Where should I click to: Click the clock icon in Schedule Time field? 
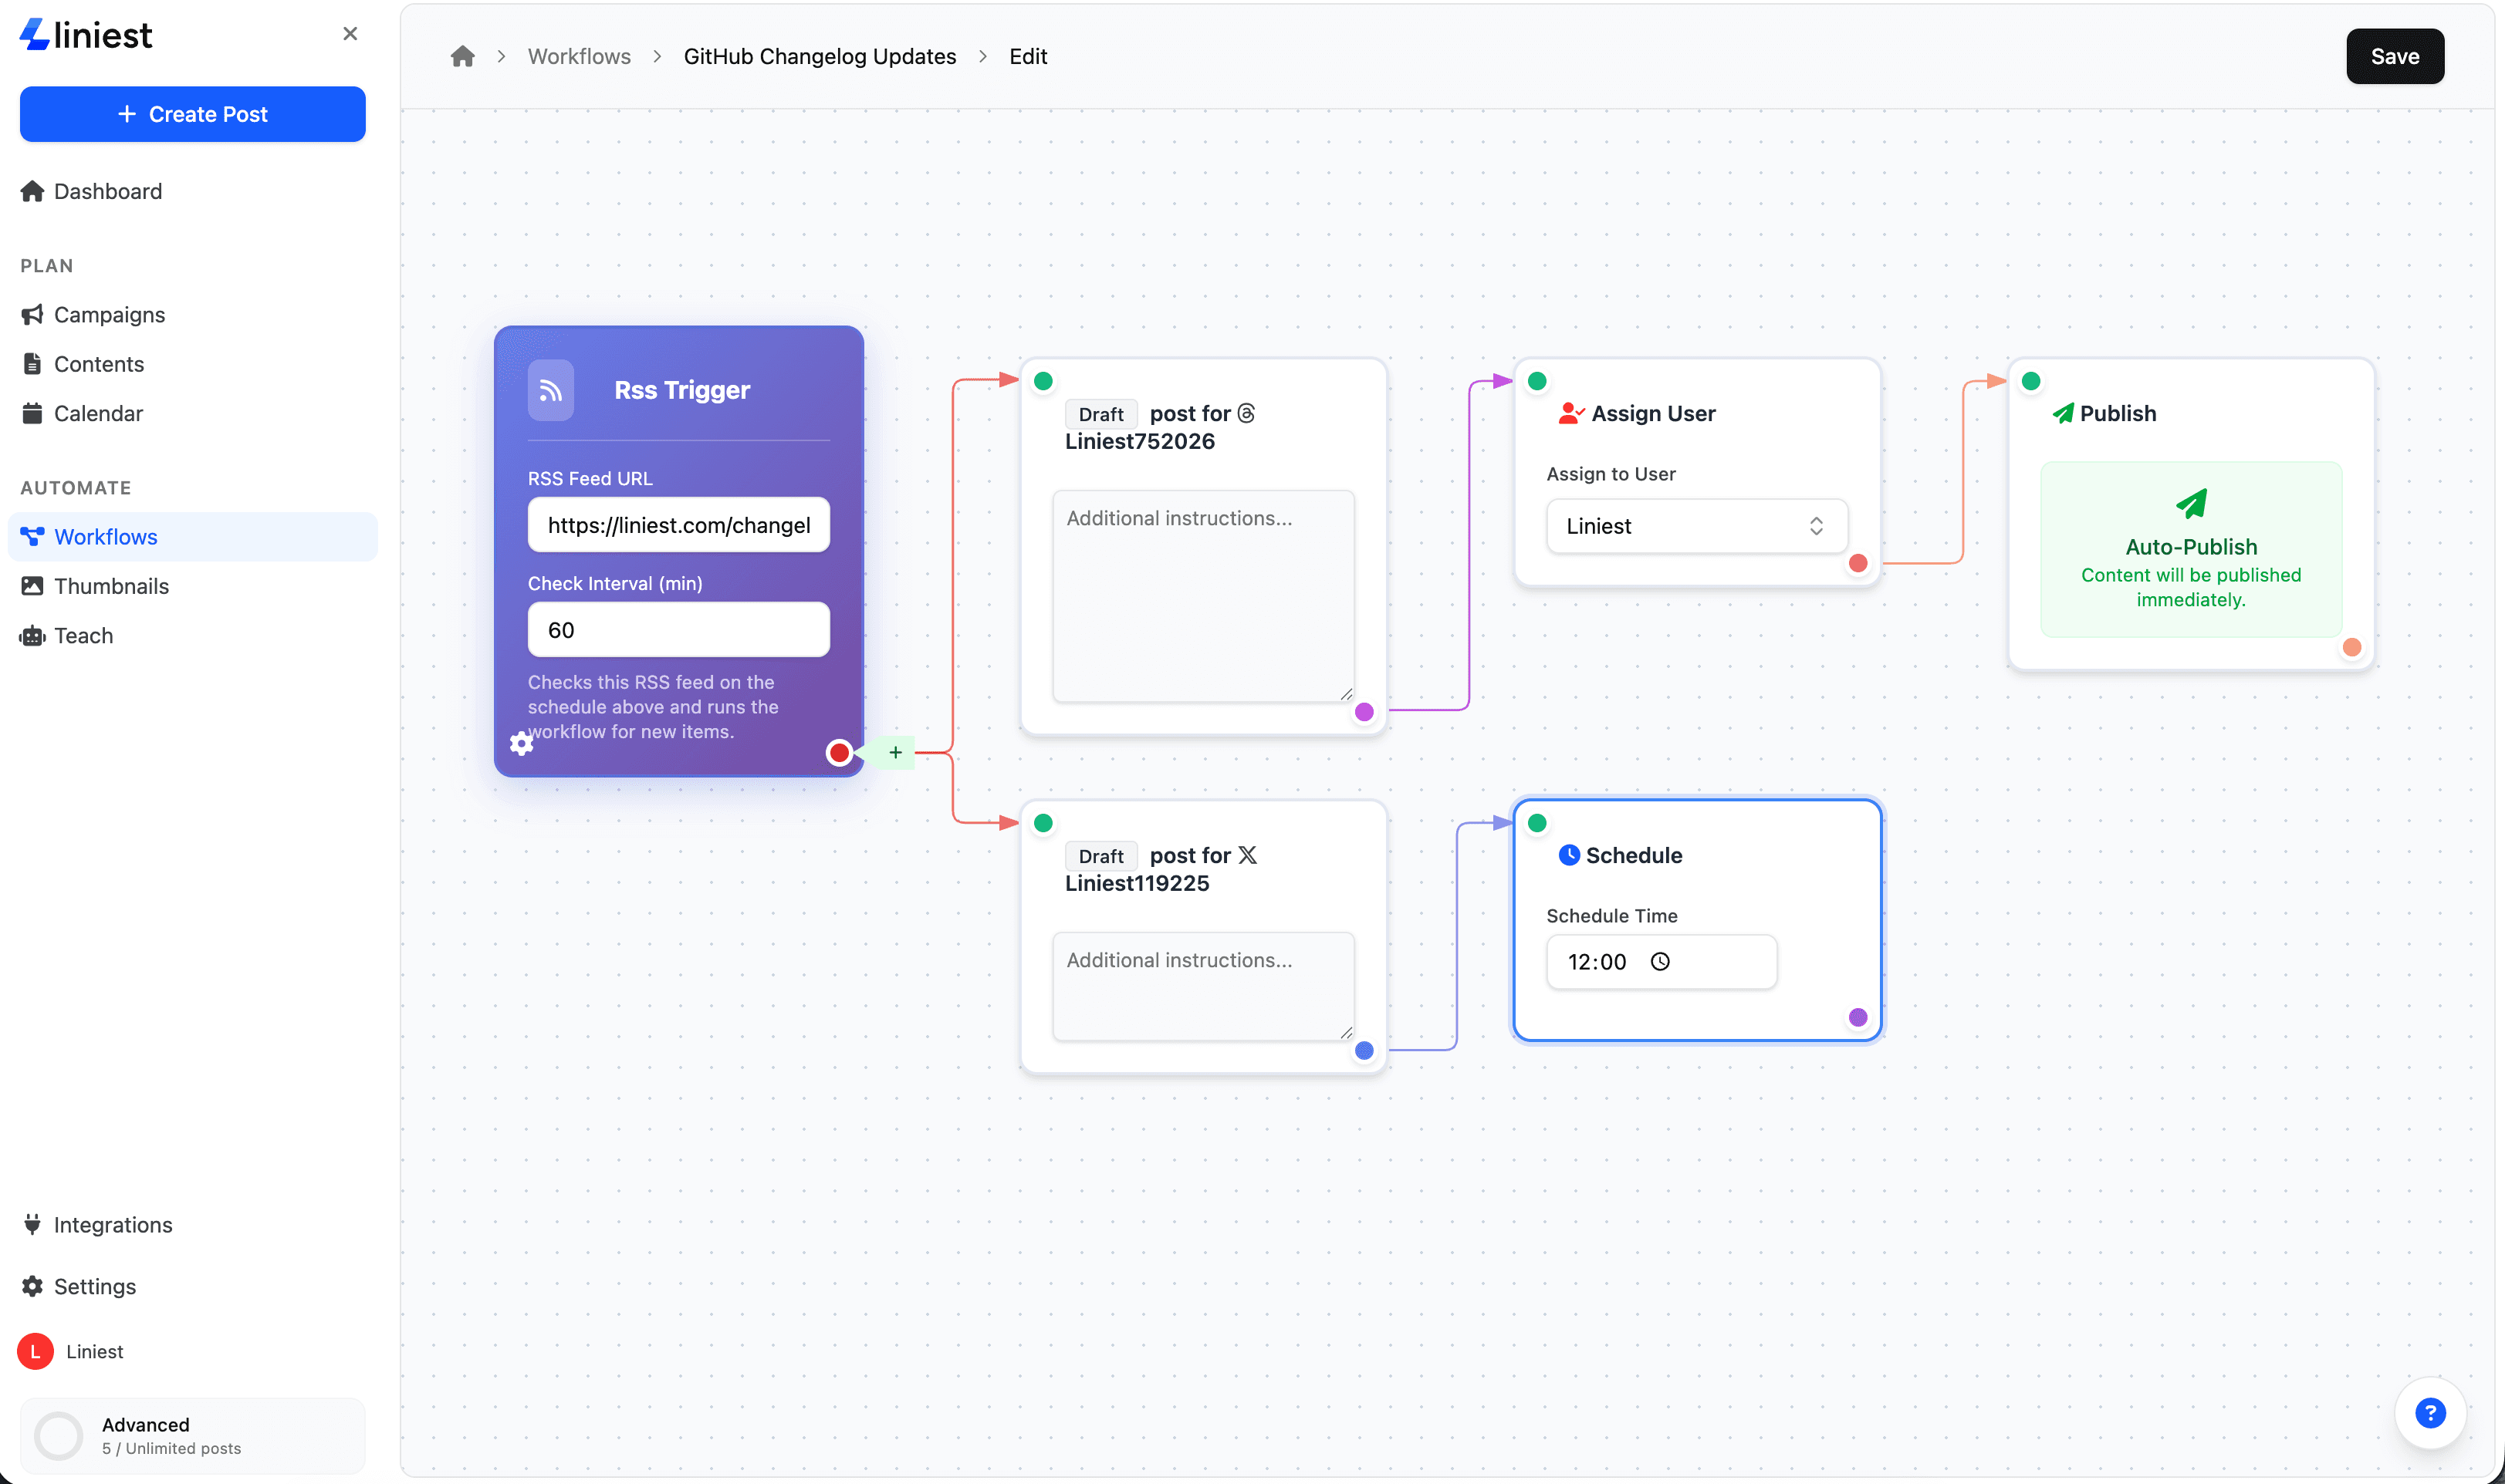(1662, 961)
